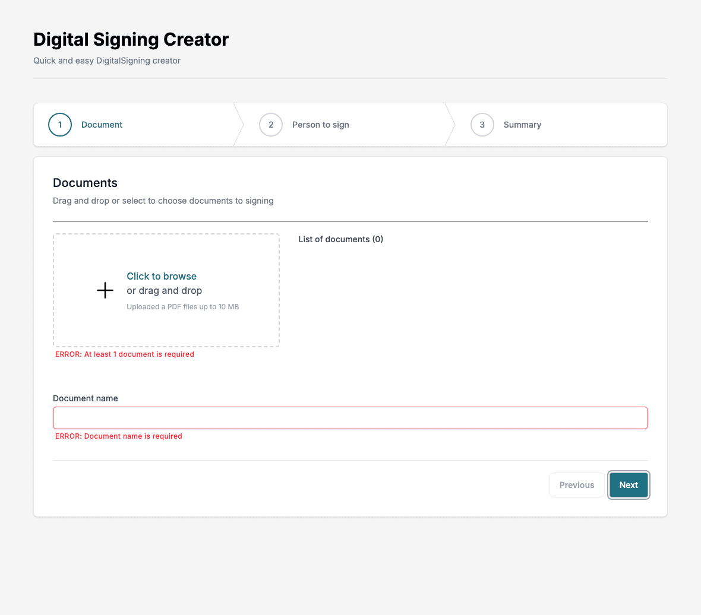Click 'ERROR: Document name is required' message
The image size is (701, 615).
118,436
